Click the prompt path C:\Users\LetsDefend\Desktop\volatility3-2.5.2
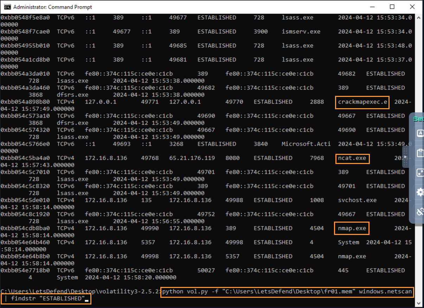 click(x=79, y=291)
